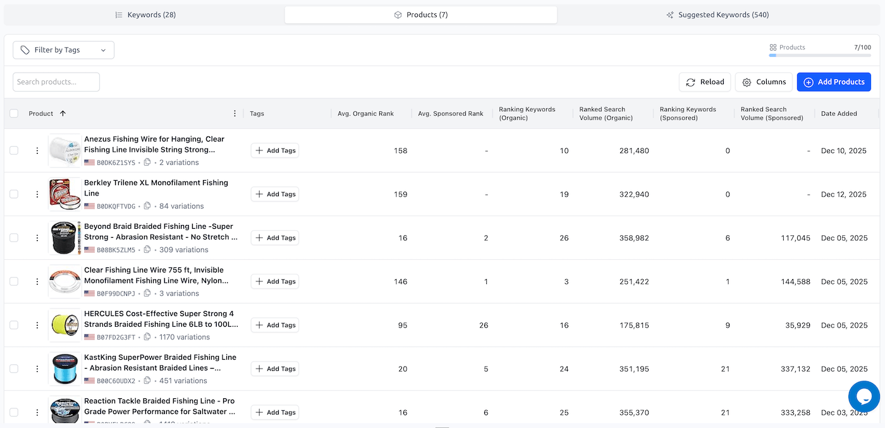Image resolution: width=885 pixels, height=428 pixels.
Task: Expand the Filter by Tags dropdown
Action: click(x=63, y=50)
